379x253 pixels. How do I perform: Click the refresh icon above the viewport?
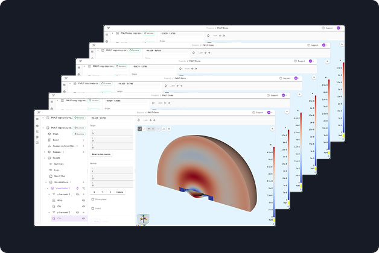click(139, 120)
